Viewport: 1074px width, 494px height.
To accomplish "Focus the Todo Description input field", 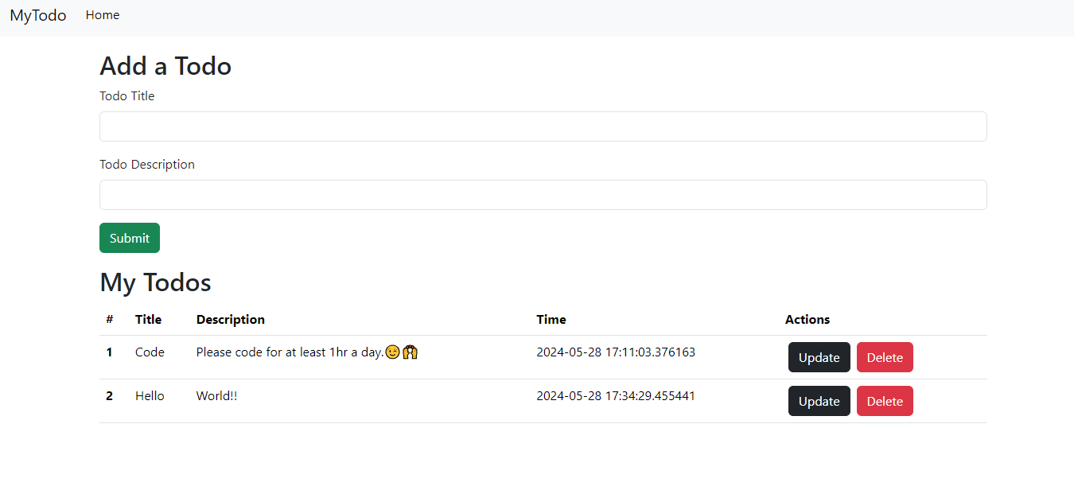I will (543, 195).
